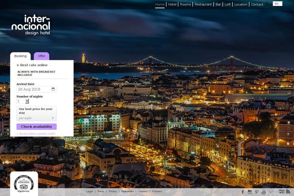Open the EN language dropdown
The image size is (294, 196).
click(x=277, y=4)
